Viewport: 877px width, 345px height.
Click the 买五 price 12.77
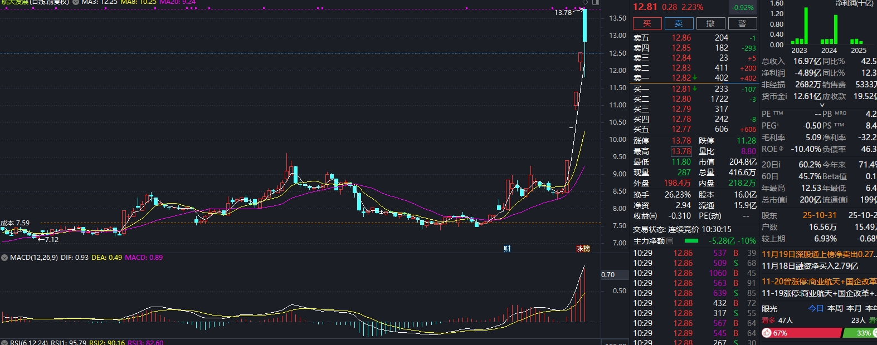(681, 129)
